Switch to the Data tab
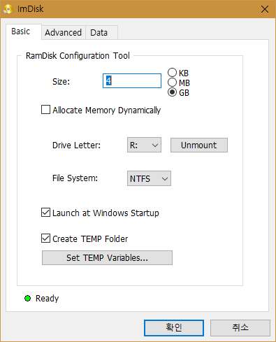Viewport: 276px width, 342px height. (x=101, y=32)
